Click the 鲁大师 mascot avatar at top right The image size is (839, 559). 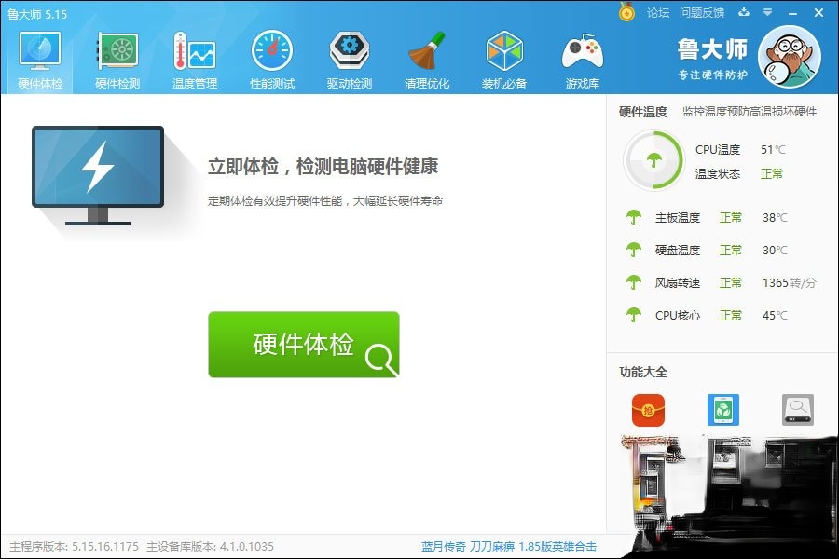(x=789, y=58)
